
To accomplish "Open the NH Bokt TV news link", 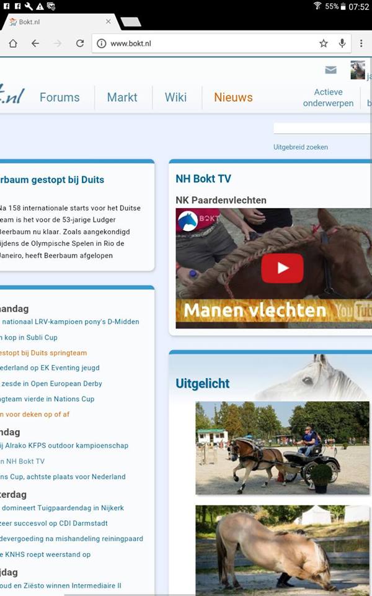I will [22, 461].
